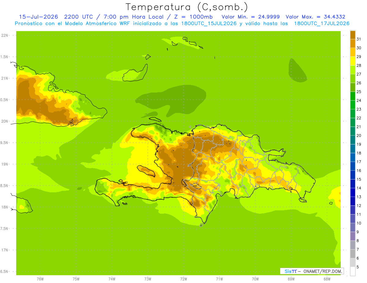367x283 pixels.
Task: Click the "75W" longitude axis label
Action: (x=76, y=279)
